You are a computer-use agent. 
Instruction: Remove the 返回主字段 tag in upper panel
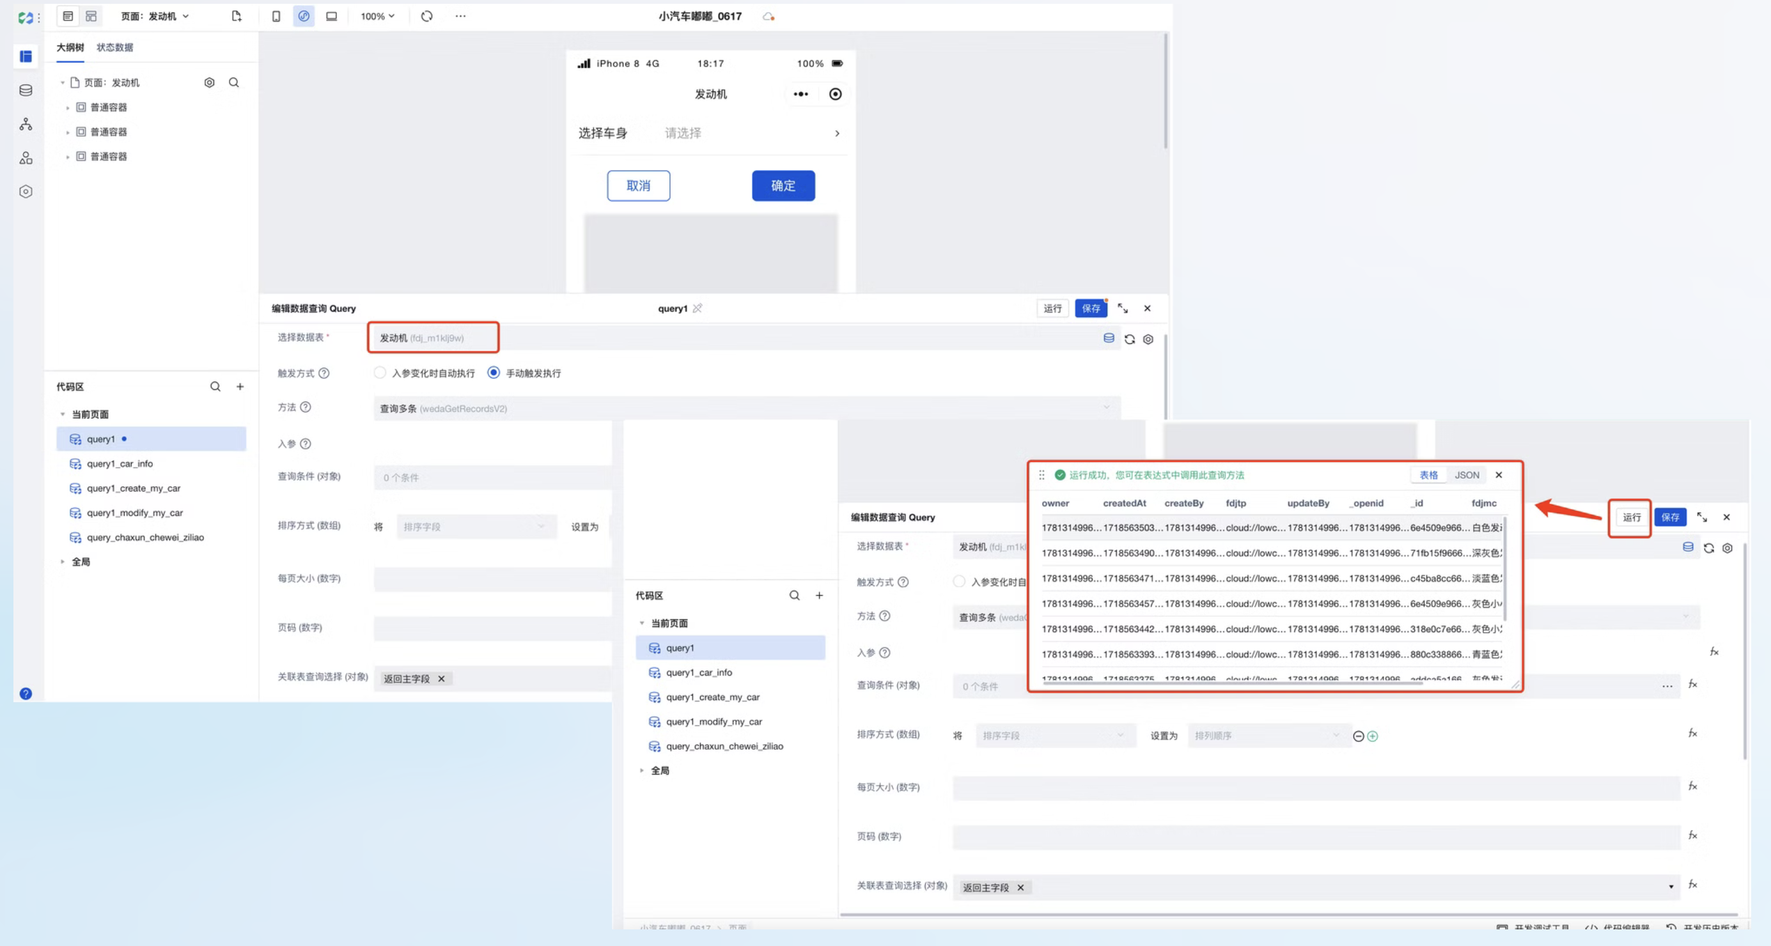pos(441,679)
